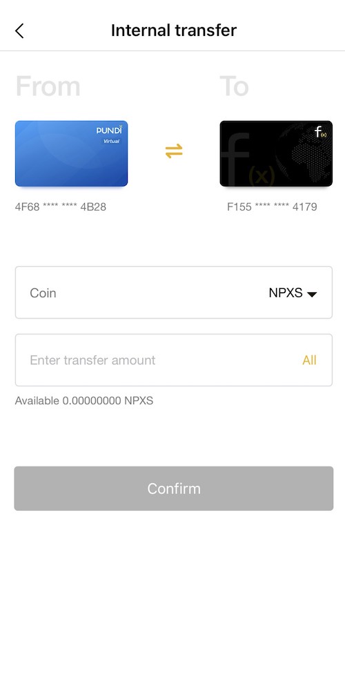Screen dimensions: 345x700
Task: Tap the Internal transfer page title
Action: [x=173, y=30]
